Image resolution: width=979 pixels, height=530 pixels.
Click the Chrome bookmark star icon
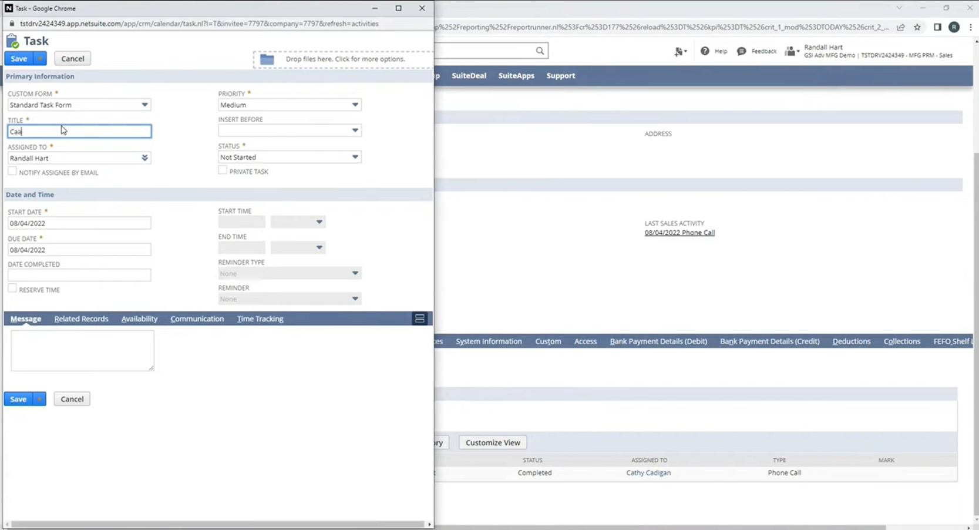917,27
